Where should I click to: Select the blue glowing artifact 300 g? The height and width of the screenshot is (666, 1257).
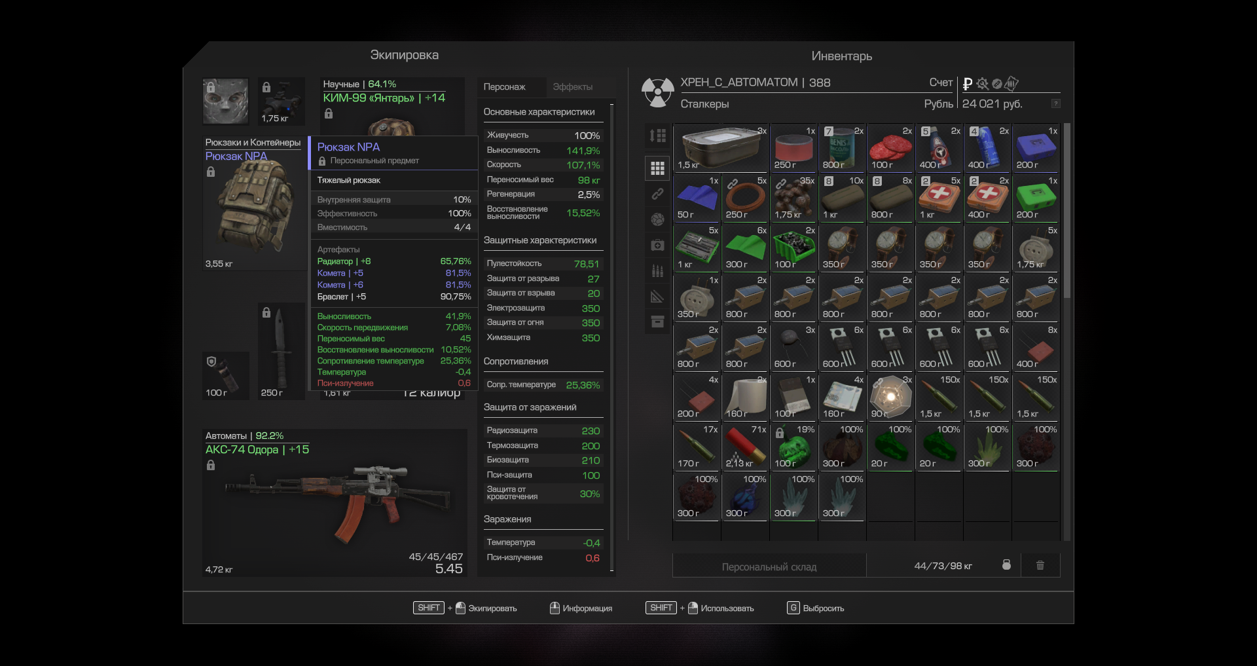(745, 496)
